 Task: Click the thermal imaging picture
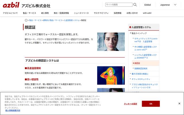(111, 75)
